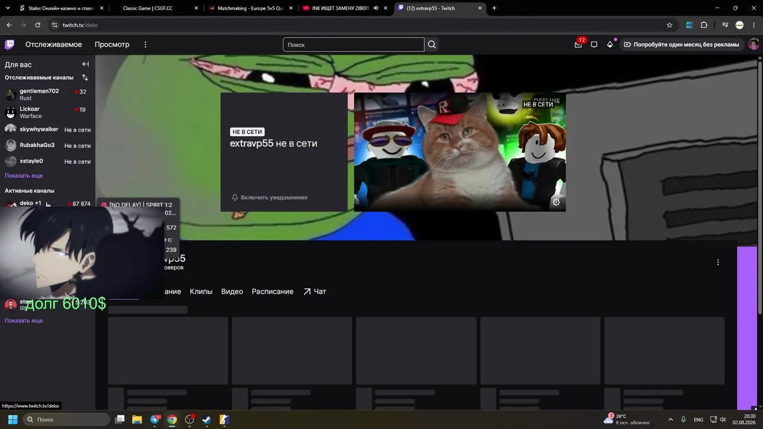763x429 pixels.
Task: Close the Stake casino tab
Action: click(x=101, y=8)
